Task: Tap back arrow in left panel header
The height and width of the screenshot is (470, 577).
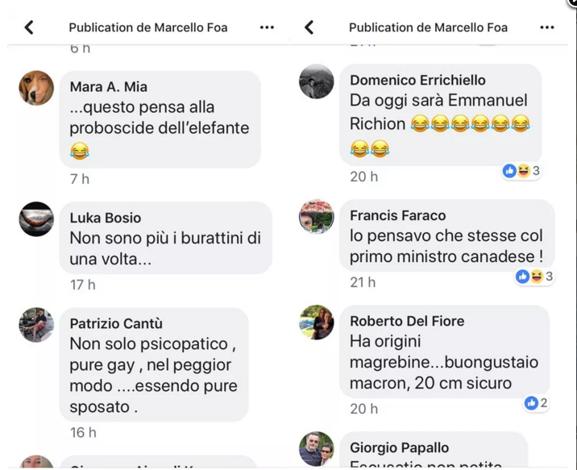Action: click(29, 27)
